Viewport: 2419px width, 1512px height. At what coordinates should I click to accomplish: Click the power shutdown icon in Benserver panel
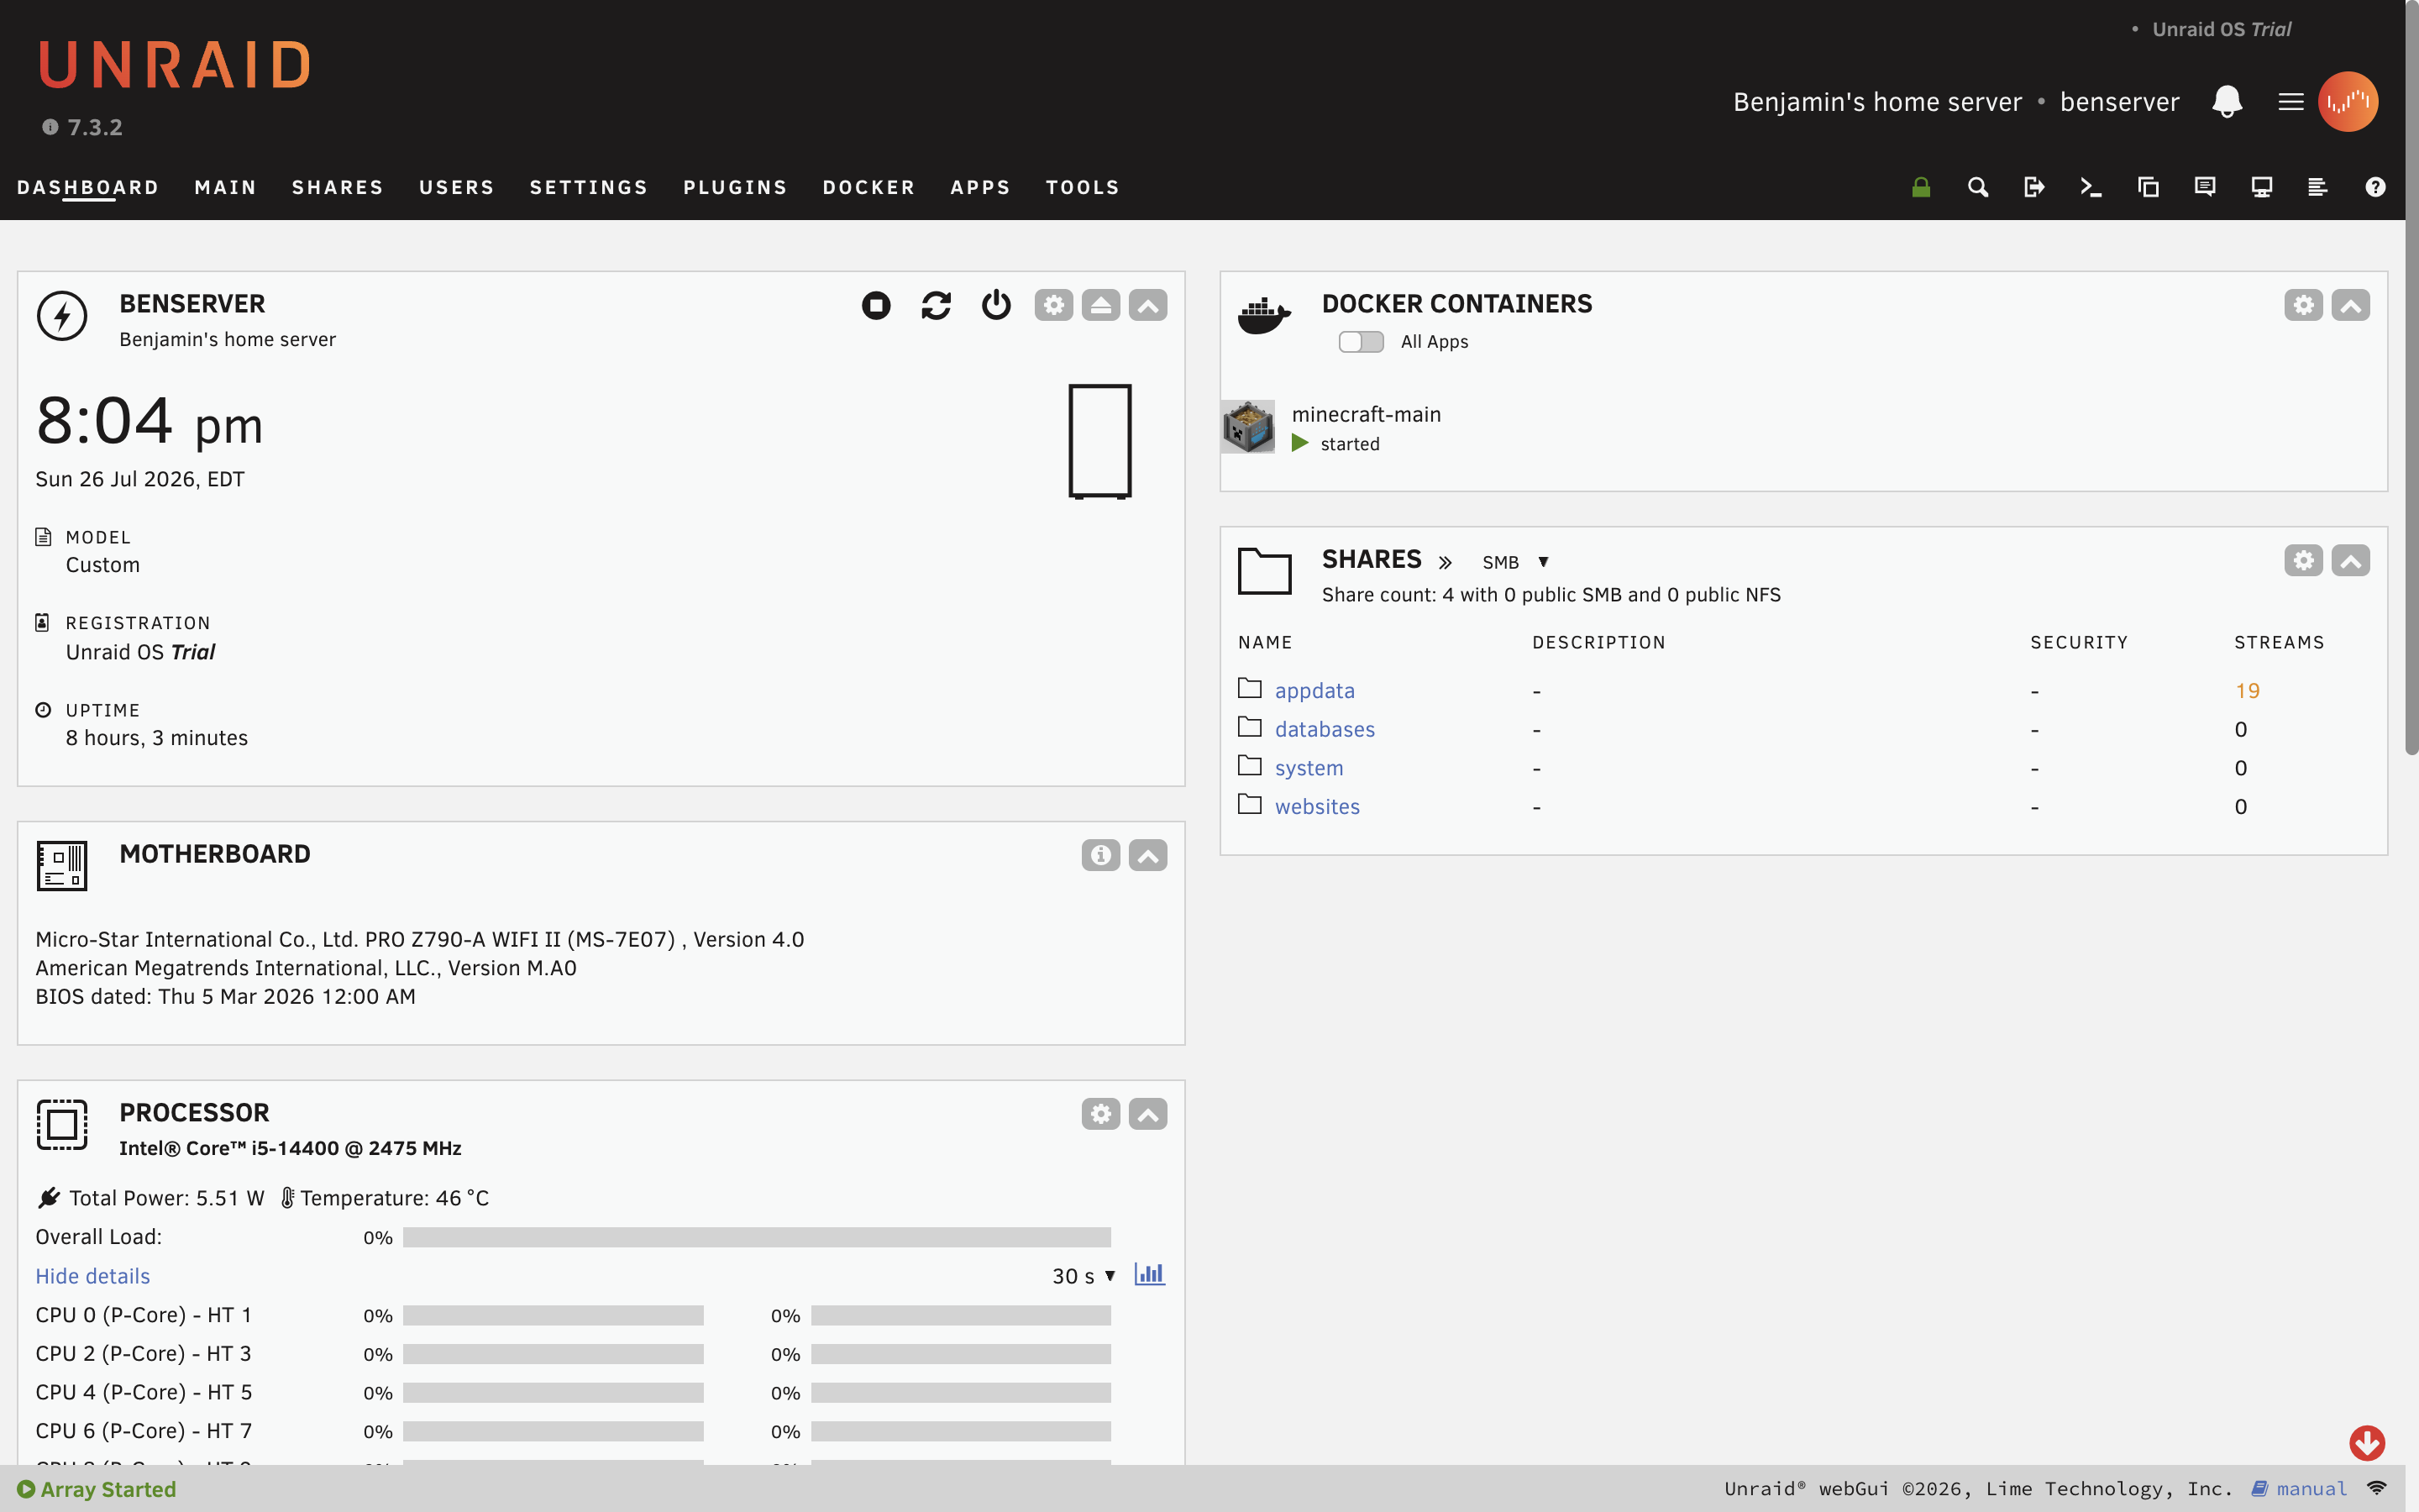click(995, 305)
